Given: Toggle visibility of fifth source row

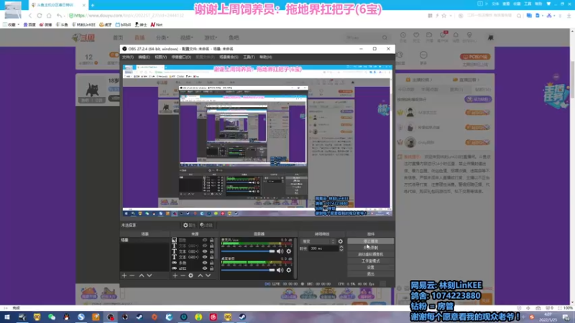Looking at the screenshot, I should click(205, 263).
